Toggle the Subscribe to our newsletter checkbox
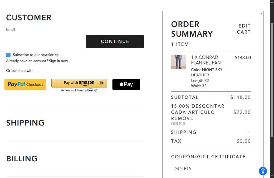Viewport: 274px width, 178px height. click(x=8, y=55)
